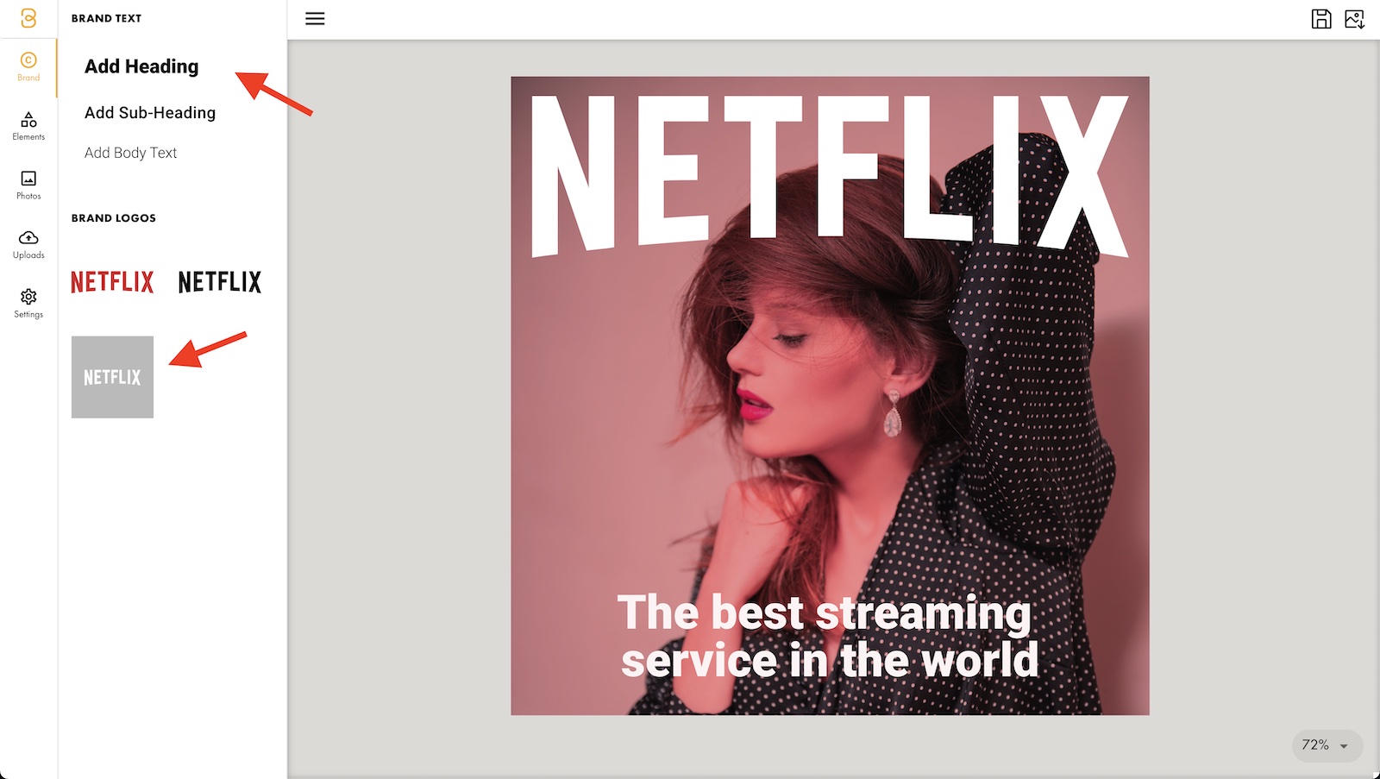Image resolution: width=1380 pixels, height=779 pixels.
Task: Click the BRAND LOGOS section title
Action: click(114, 218)
